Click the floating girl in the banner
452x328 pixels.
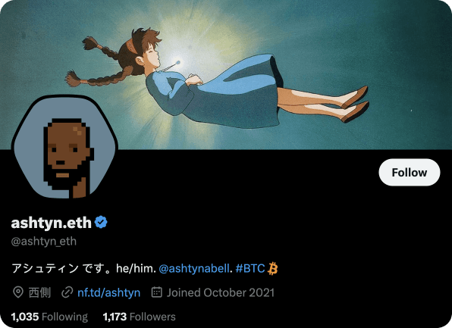pyautogui.click(x=218, y=78)
